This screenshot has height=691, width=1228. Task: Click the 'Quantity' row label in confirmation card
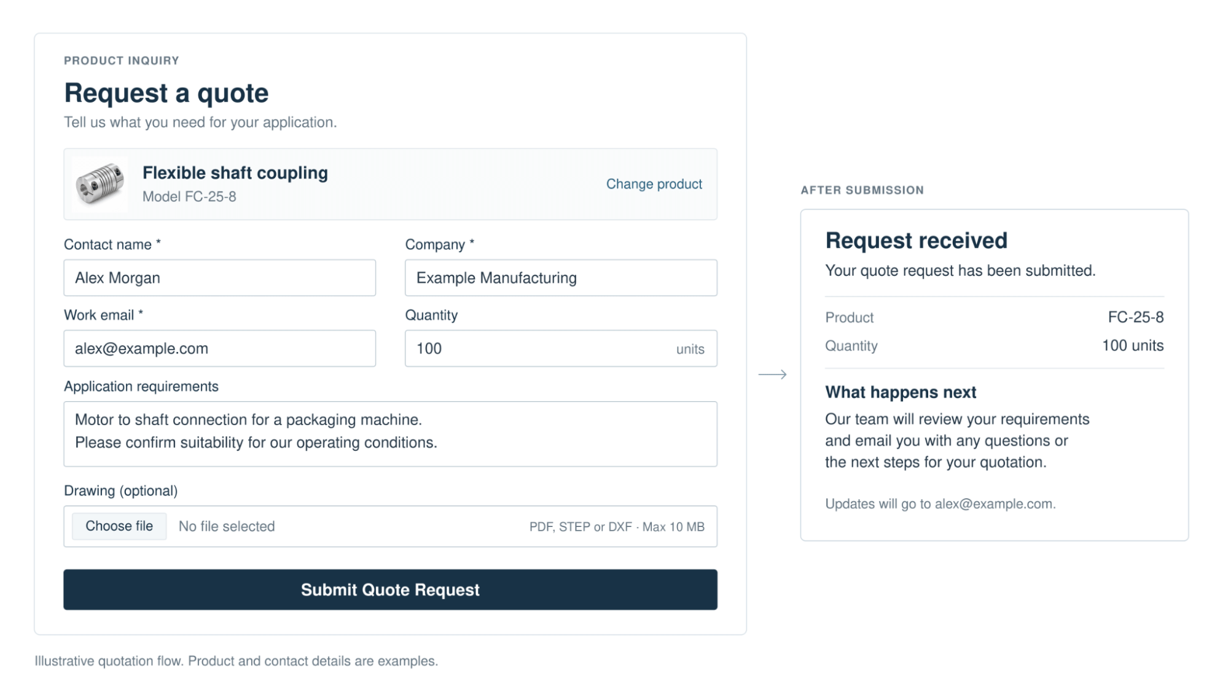pos(851,346)
